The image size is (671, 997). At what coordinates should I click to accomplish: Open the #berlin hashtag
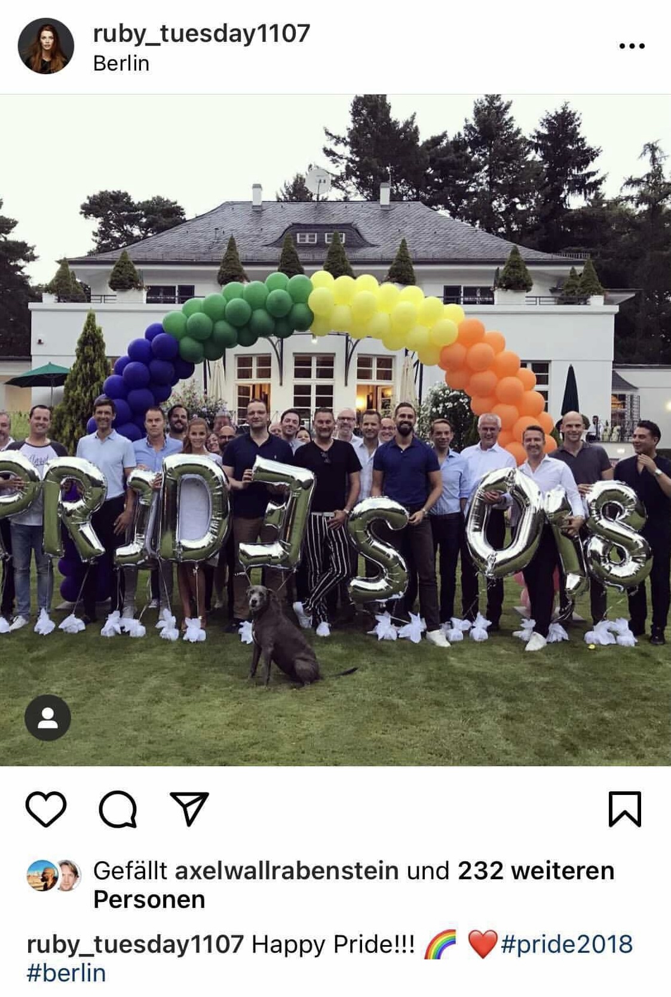pos(66,972)
